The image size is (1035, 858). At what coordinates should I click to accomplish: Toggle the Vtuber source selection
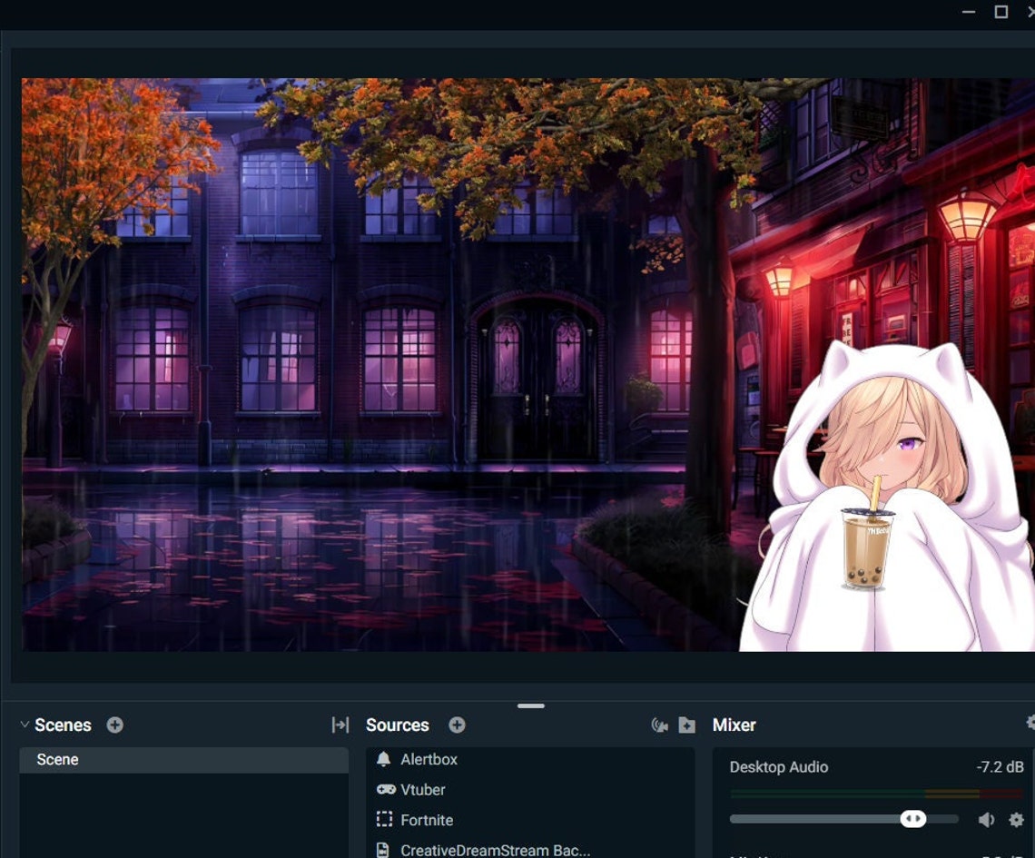(424, 789)
